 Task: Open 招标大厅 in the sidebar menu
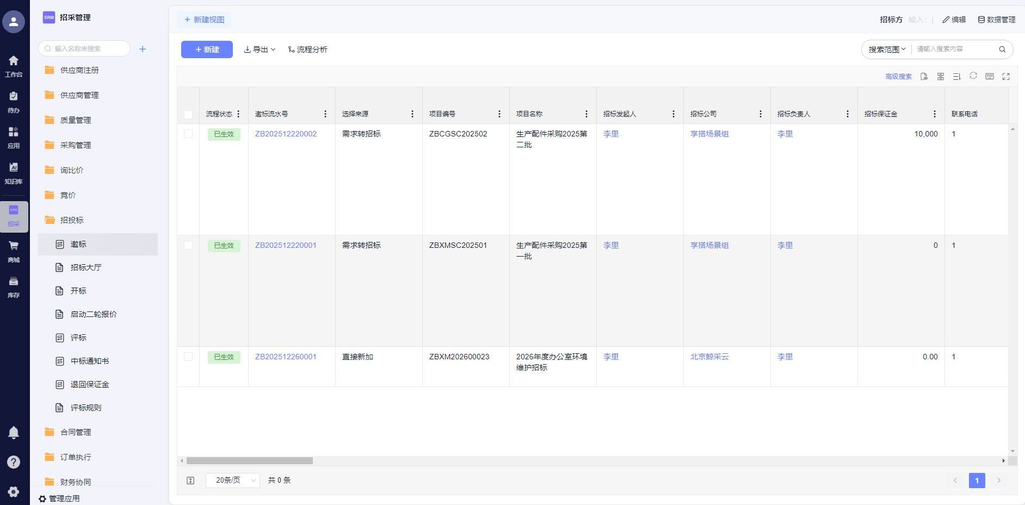point(86,267)
